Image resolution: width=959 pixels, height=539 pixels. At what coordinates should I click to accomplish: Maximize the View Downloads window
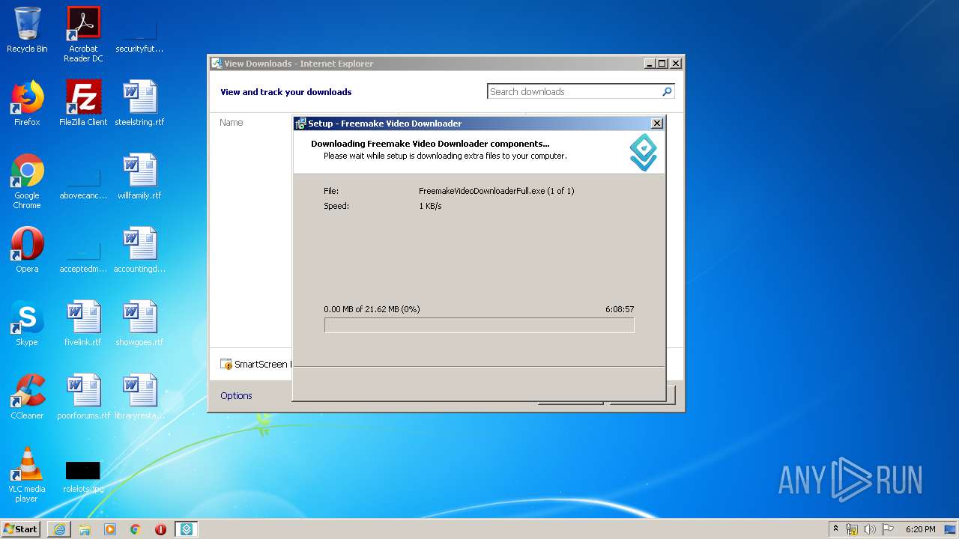point(662,64)
